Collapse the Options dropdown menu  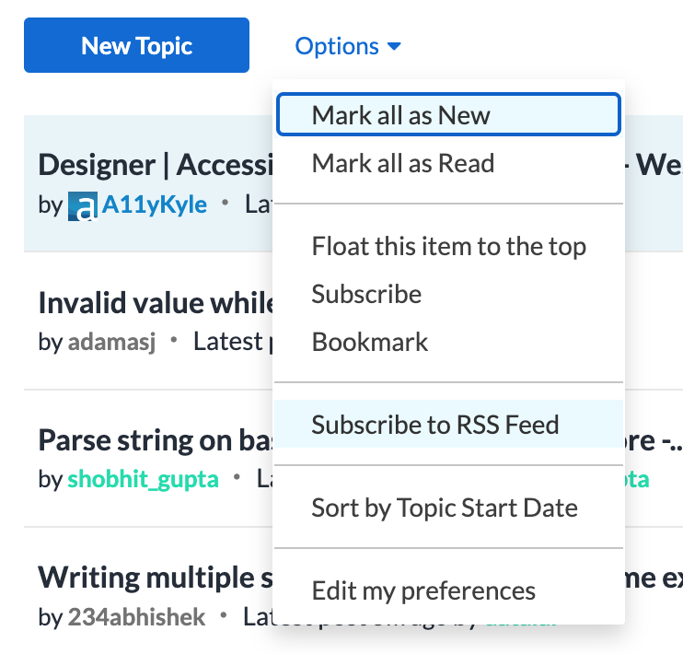click(x=348, y=46)
